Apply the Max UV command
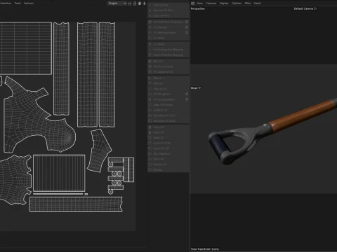The height and width of the screenshot is (252, 337). click(x=168, y=61)
